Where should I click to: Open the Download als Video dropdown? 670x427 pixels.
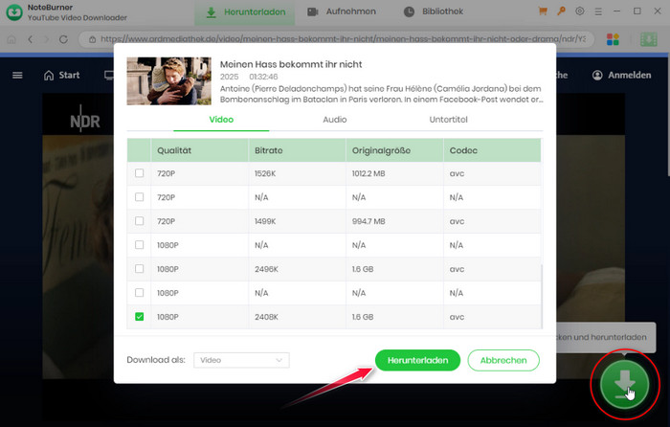click(241, 360)
